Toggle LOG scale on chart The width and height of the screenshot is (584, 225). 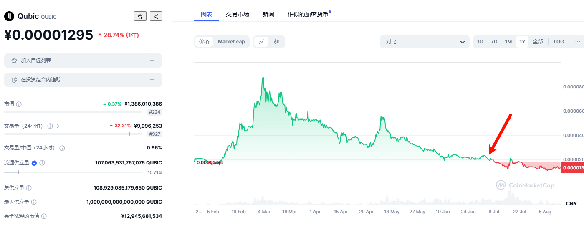pyautogui.click(x=559, y=42)
